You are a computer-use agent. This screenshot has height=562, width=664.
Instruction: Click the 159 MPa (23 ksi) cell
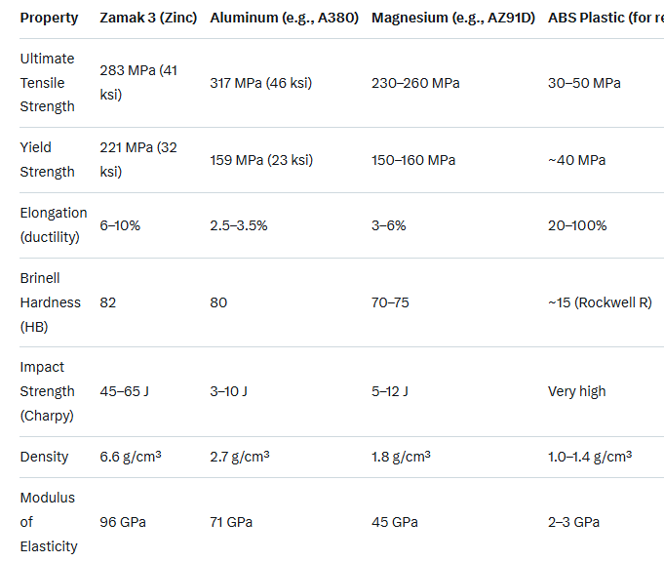260,160
